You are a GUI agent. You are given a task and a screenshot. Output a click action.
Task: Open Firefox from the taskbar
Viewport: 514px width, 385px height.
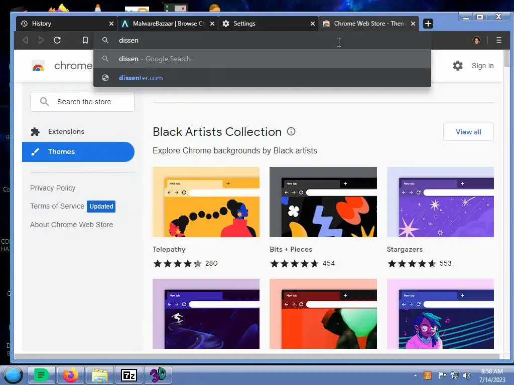(x=70, y=375)
